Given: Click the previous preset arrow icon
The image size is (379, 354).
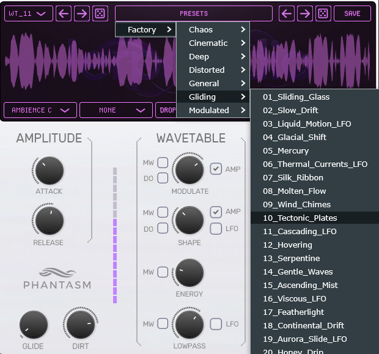Looking at the screenshot, I should tap(287, 13).
